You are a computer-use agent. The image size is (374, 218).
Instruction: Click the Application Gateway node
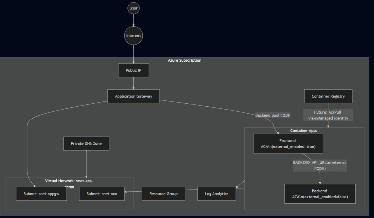pos(134,96)
